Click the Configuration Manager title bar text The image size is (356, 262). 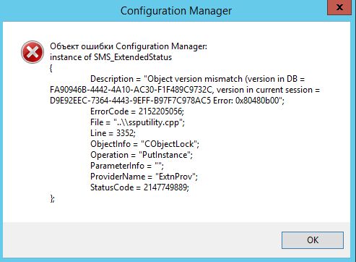pos(176,11)
